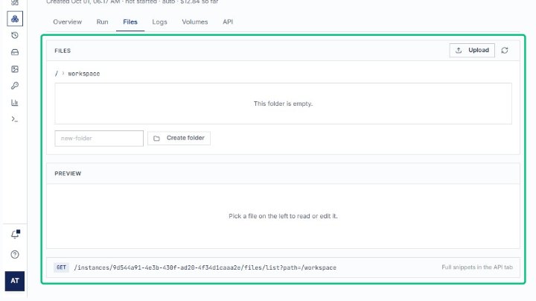Click the GET method badge
The image size is (536, 301).
coord(61,267)
